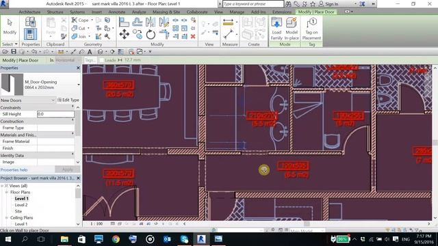
Task: Click the Sign In button
Action: tap(328, 4)
